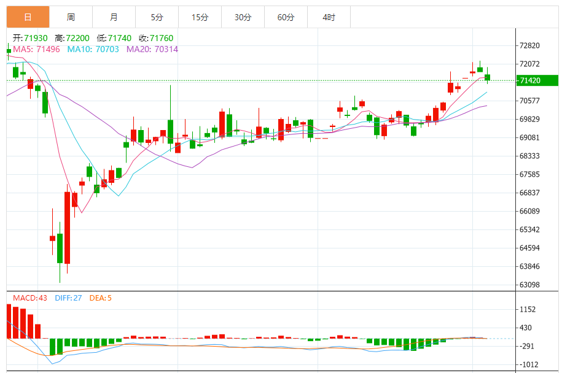The height and width of the screenshot is (373, 562).
Task: Click the 66089 price axis label
Action: coord(529,211)
